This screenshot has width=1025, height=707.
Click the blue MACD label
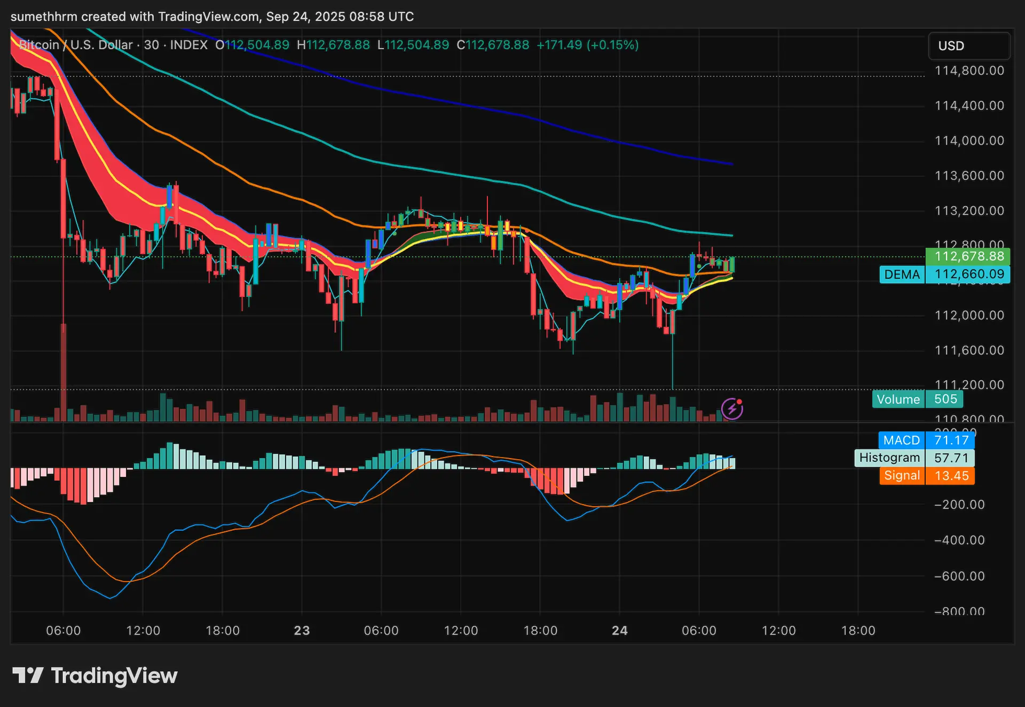coord(901,440)
